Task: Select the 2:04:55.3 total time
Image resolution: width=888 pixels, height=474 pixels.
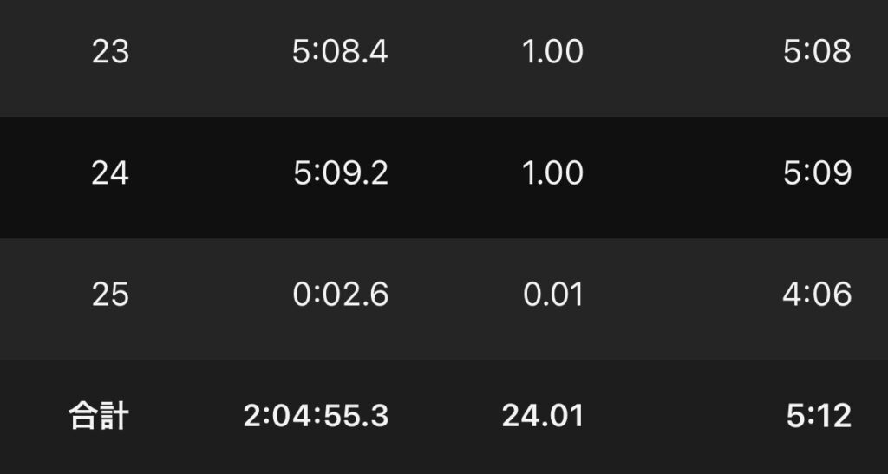Action: click(x=316, y=417)
